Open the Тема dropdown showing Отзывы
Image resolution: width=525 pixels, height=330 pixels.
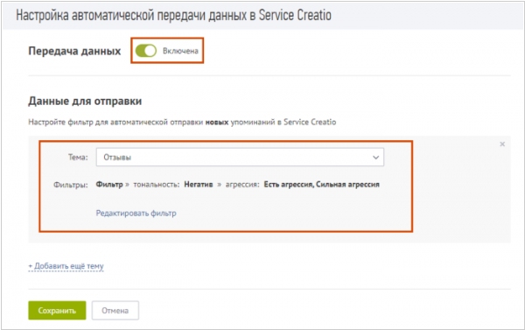240,158
